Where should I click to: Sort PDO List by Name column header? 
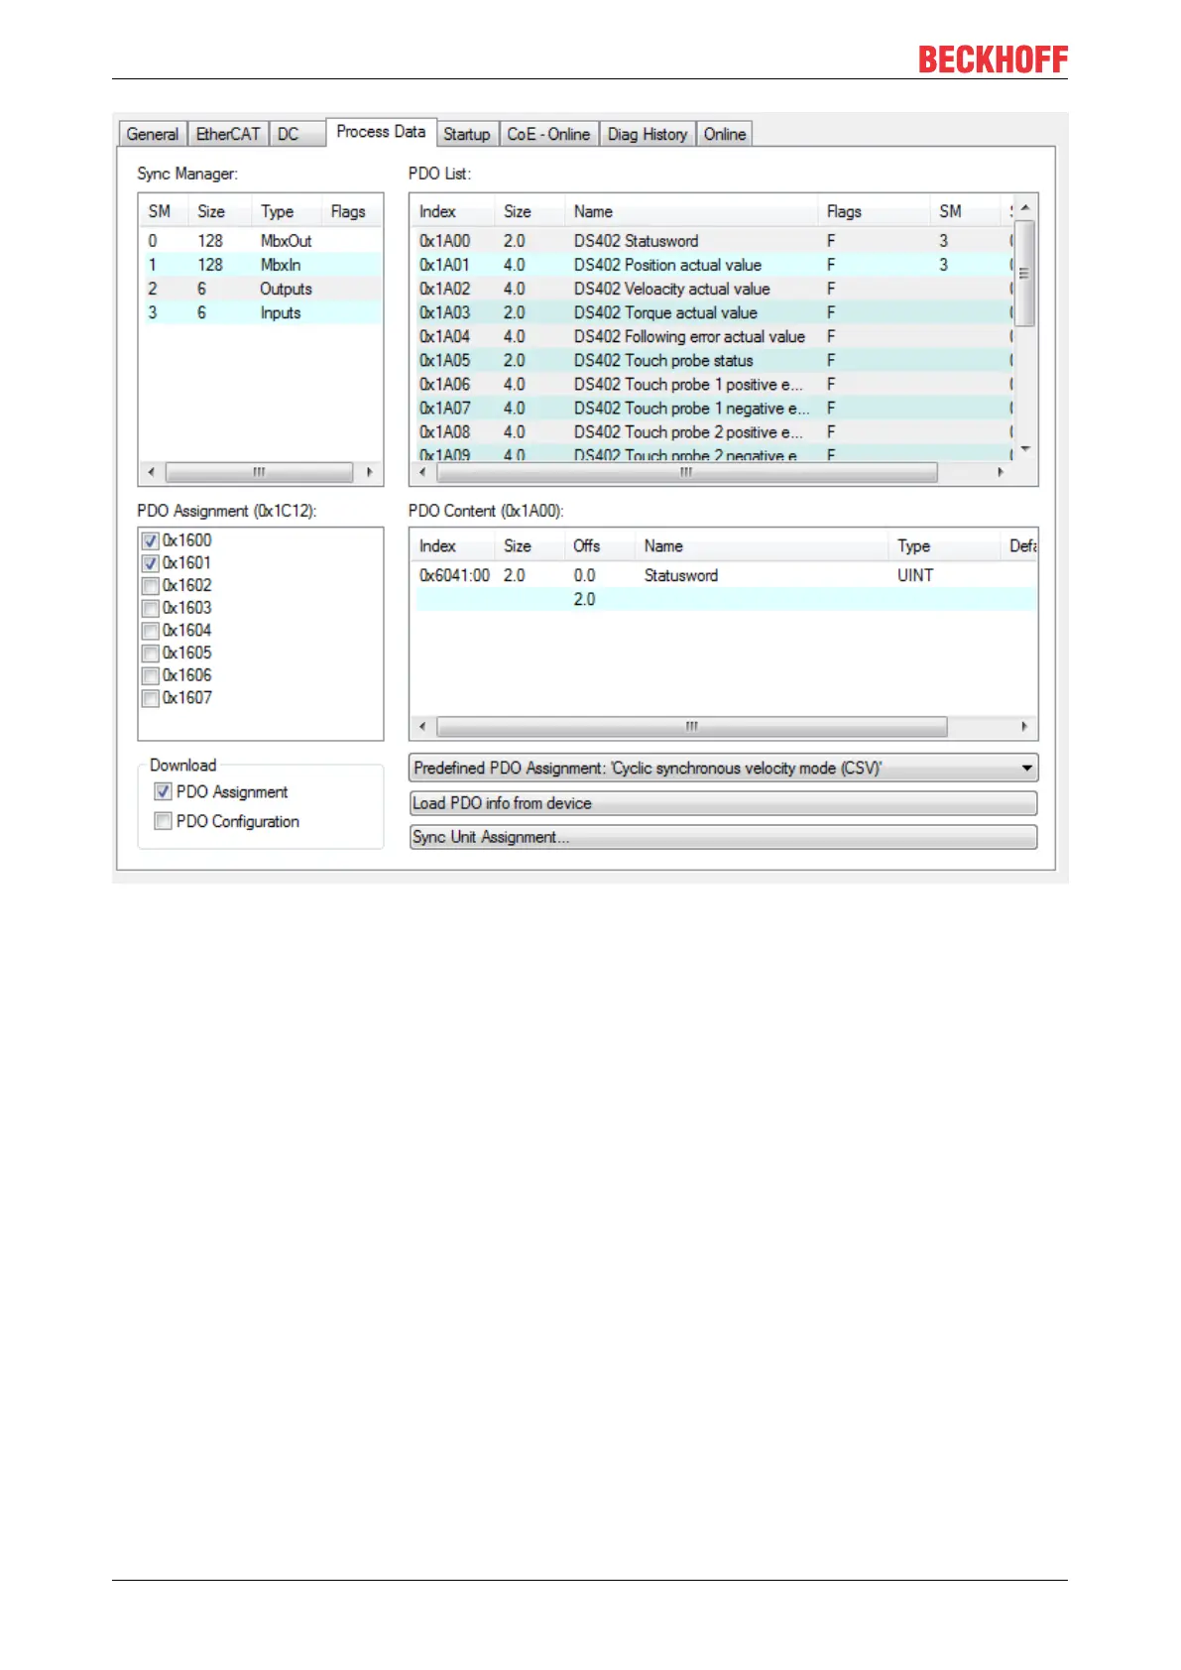pyautogui.click(x=691, y=211)
